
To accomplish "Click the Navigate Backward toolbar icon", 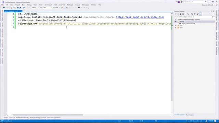I will (4, 8).
